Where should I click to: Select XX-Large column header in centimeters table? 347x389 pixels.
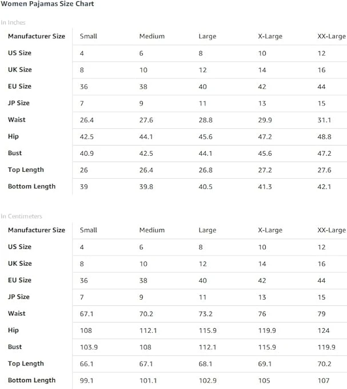[332, 230]
